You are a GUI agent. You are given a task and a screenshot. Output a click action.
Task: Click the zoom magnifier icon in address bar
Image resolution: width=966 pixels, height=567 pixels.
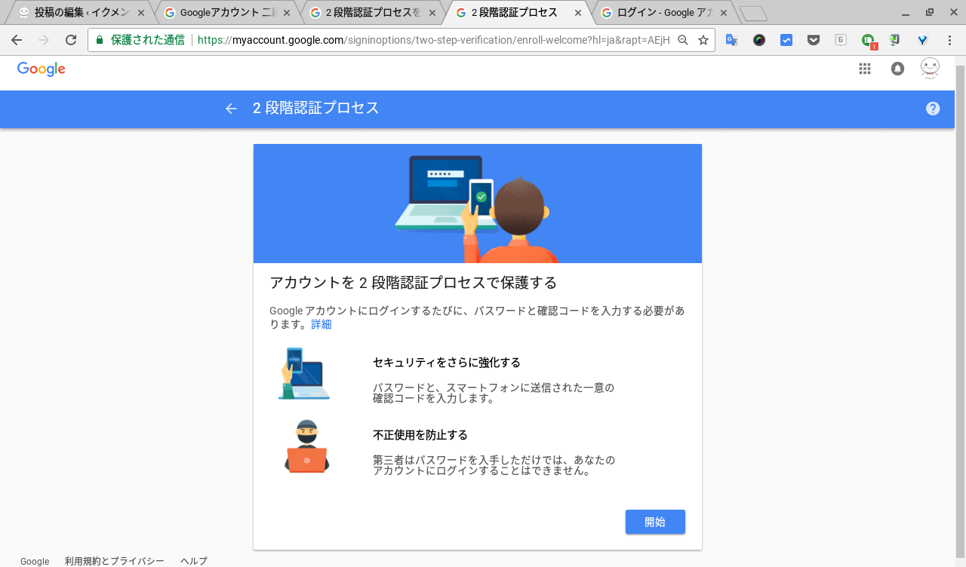(683, 40)
